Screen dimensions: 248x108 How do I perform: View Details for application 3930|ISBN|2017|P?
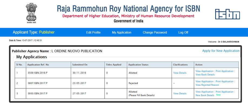[180, 93]
